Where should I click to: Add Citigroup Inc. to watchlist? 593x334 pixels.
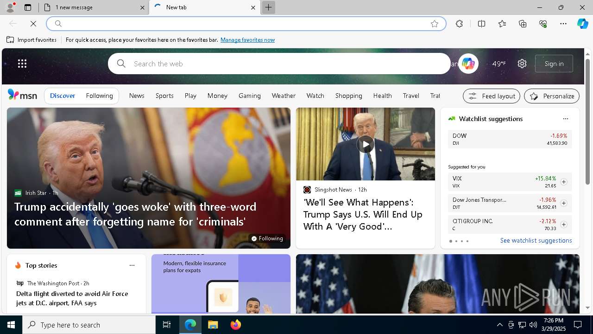pyautogui.click(x=563, y=225)
